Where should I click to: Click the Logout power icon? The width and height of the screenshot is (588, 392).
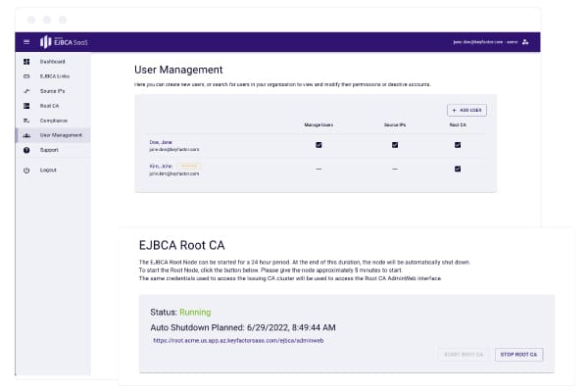[x=26, y=170]
